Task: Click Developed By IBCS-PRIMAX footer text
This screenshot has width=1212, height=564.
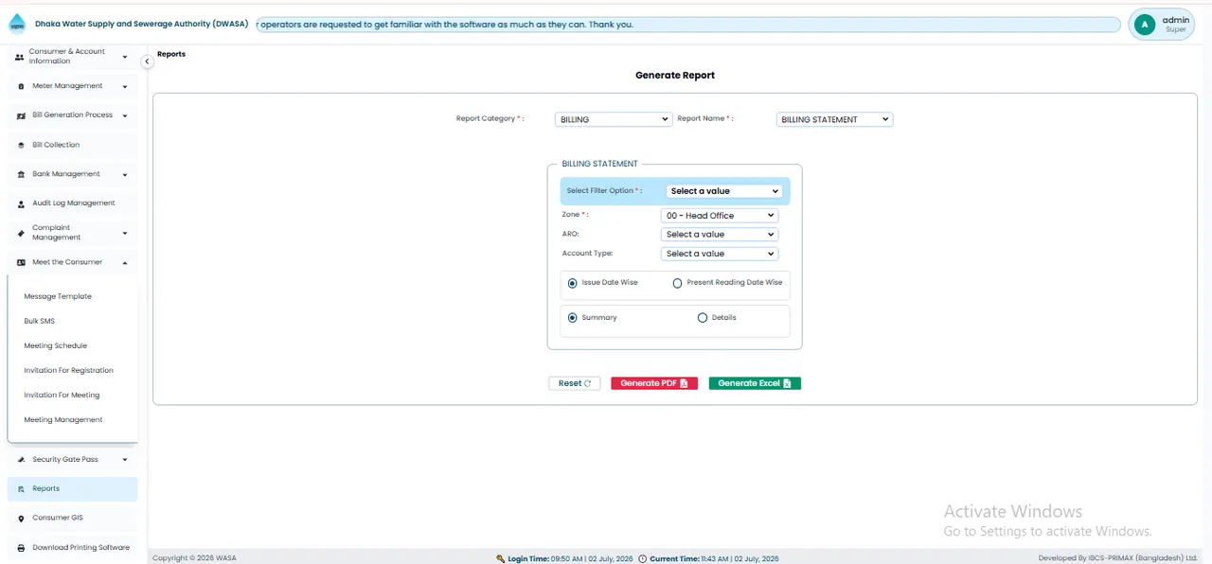Action: (x=1118, y=558)
